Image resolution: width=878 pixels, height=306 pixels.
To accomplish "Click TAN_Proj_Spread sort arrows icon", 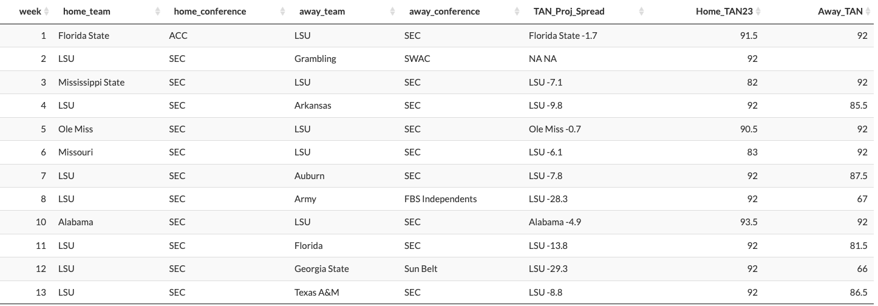I will [x=642, y=12].
